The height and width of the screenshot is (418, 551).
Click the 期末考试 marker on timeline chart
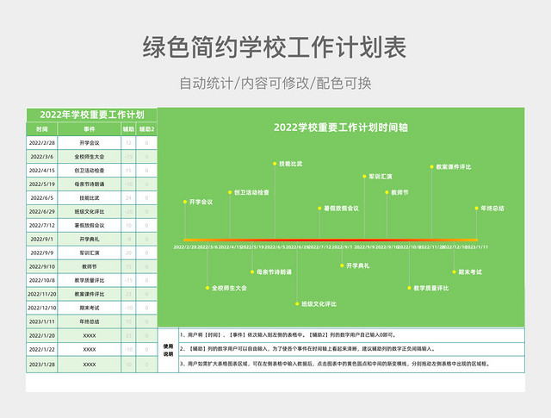(x=454, y=272)
